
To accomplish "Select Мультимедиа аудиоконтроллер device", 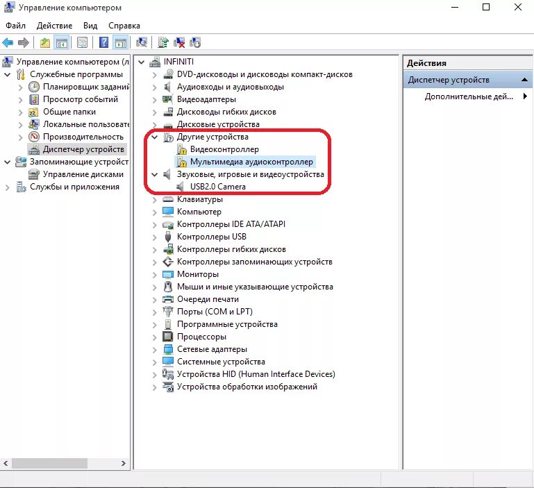I will click(251, 162).
